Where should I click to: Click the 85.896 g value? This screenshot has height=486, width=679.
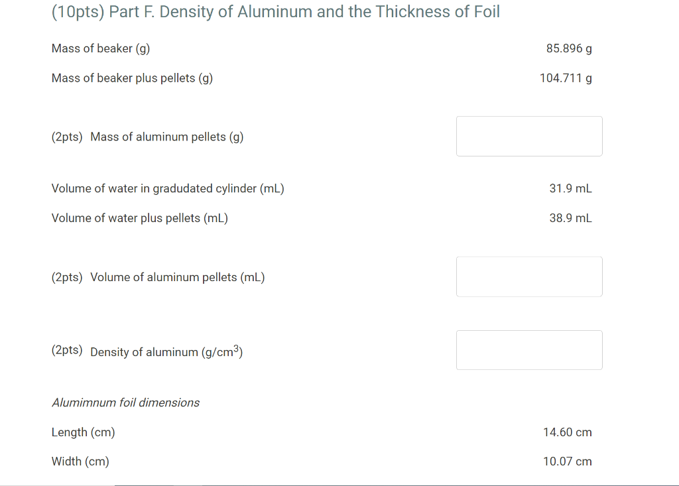coord(569,48)
